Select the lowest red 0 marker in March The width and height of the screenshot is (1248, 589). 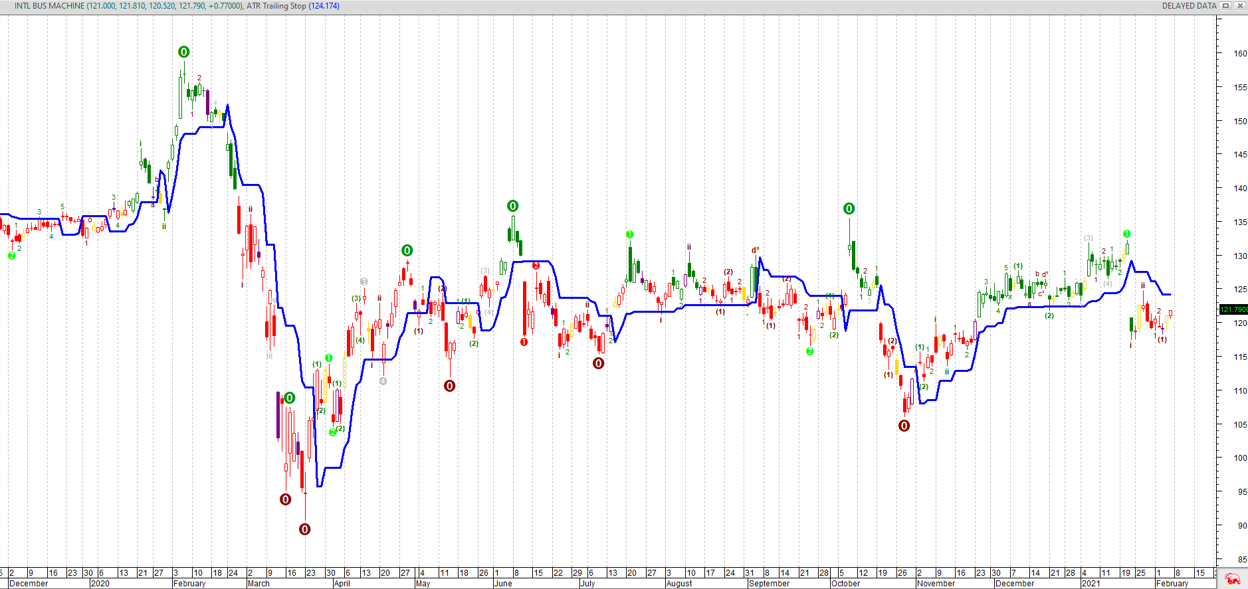tap(304, 529)
